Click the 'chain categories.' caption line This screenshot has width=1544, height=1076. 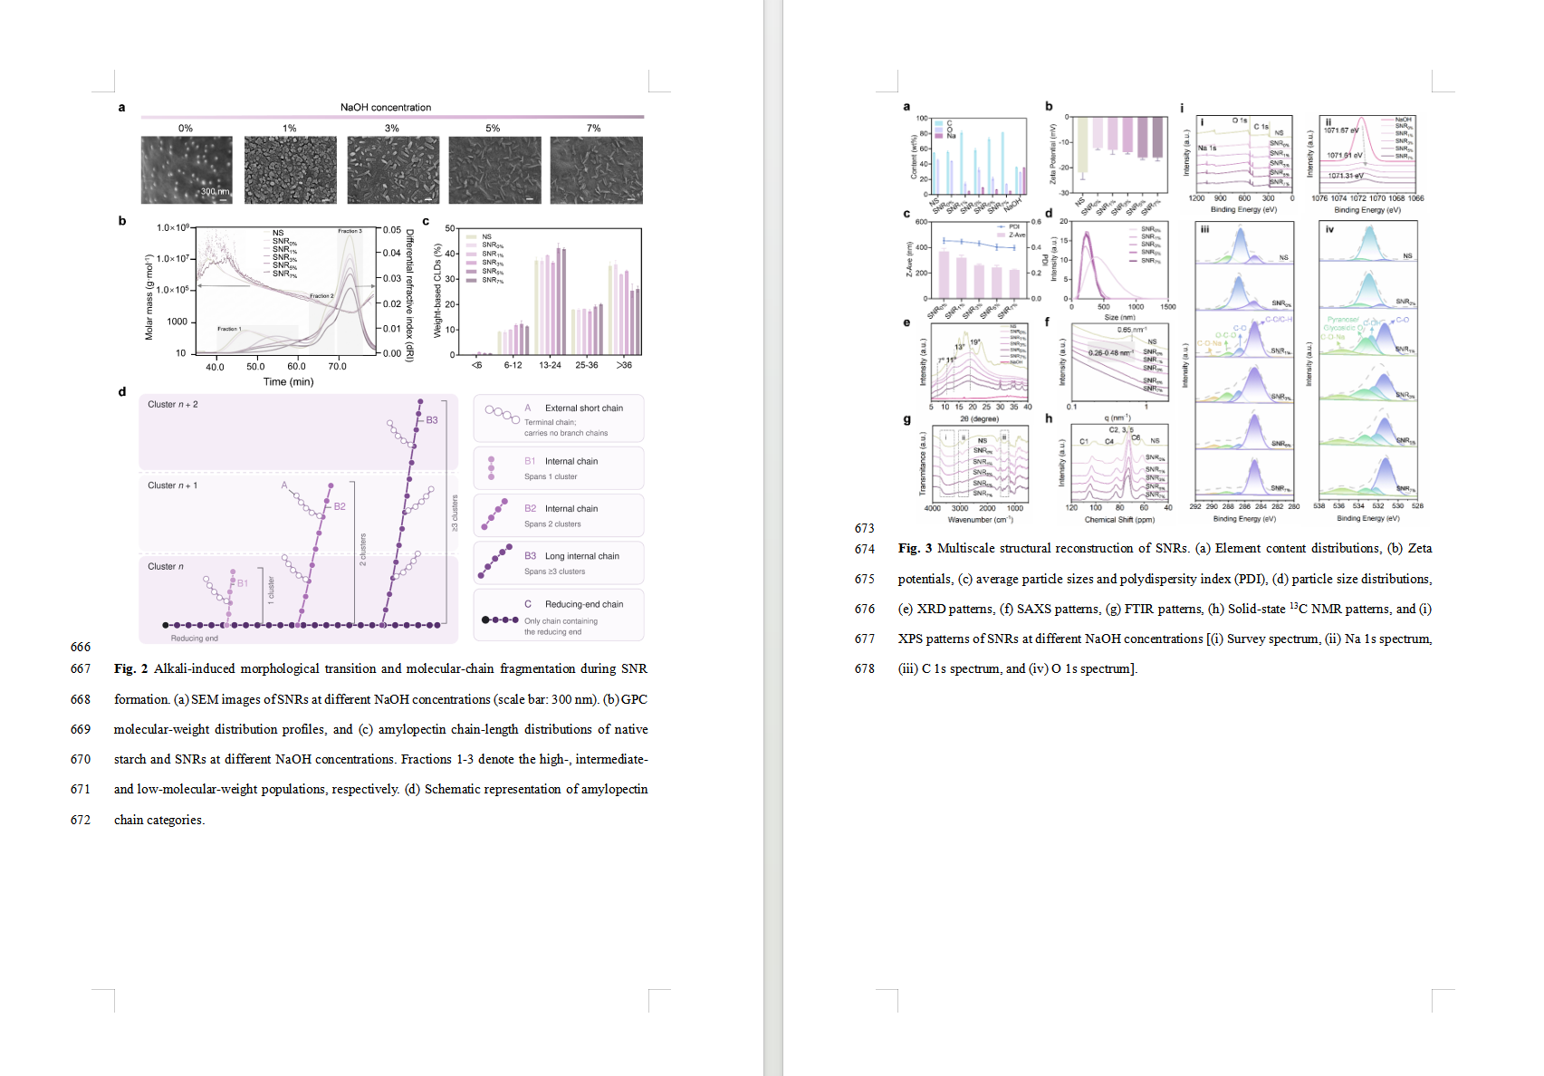coord(159,820)
